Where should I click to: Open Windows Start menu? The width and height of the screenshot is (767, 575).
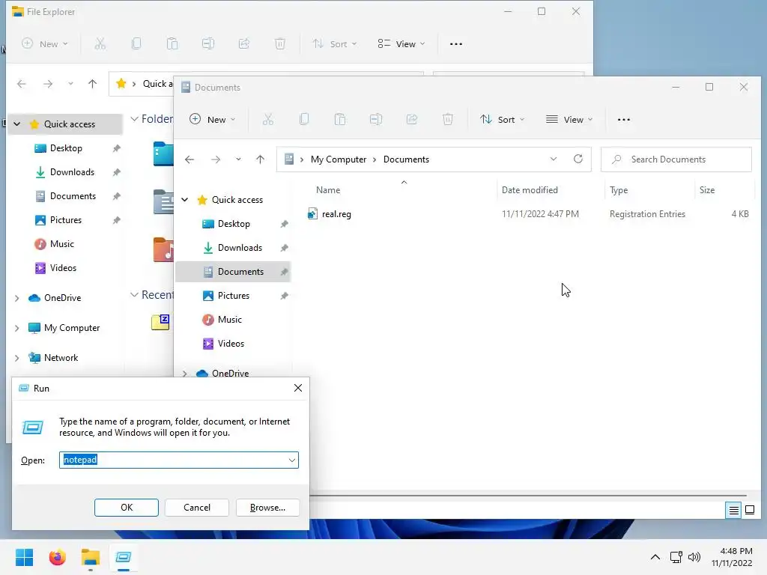24,557
